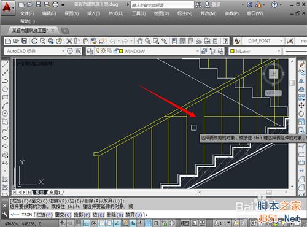Open Workspace Settings gear icon
The width and height of the screenshot is (307, 227).
click(x=70, y=51)
